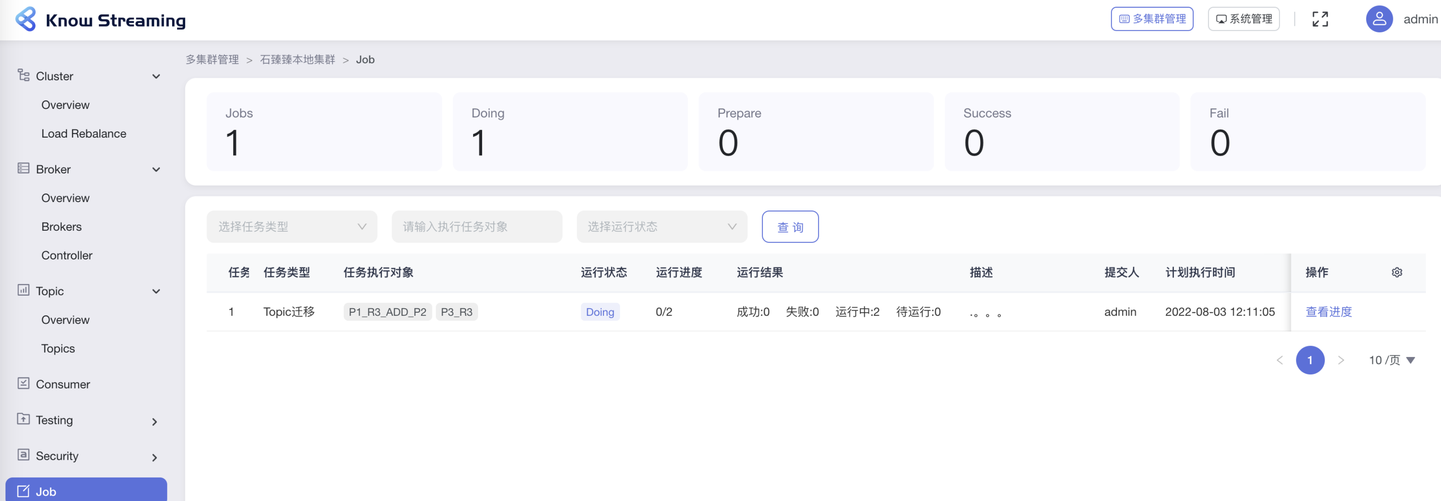Select the Topic section icon

pos(23,291)
